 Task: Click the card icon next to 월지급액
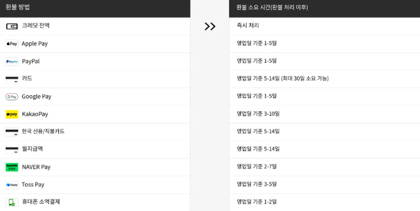tap(12, 149)
